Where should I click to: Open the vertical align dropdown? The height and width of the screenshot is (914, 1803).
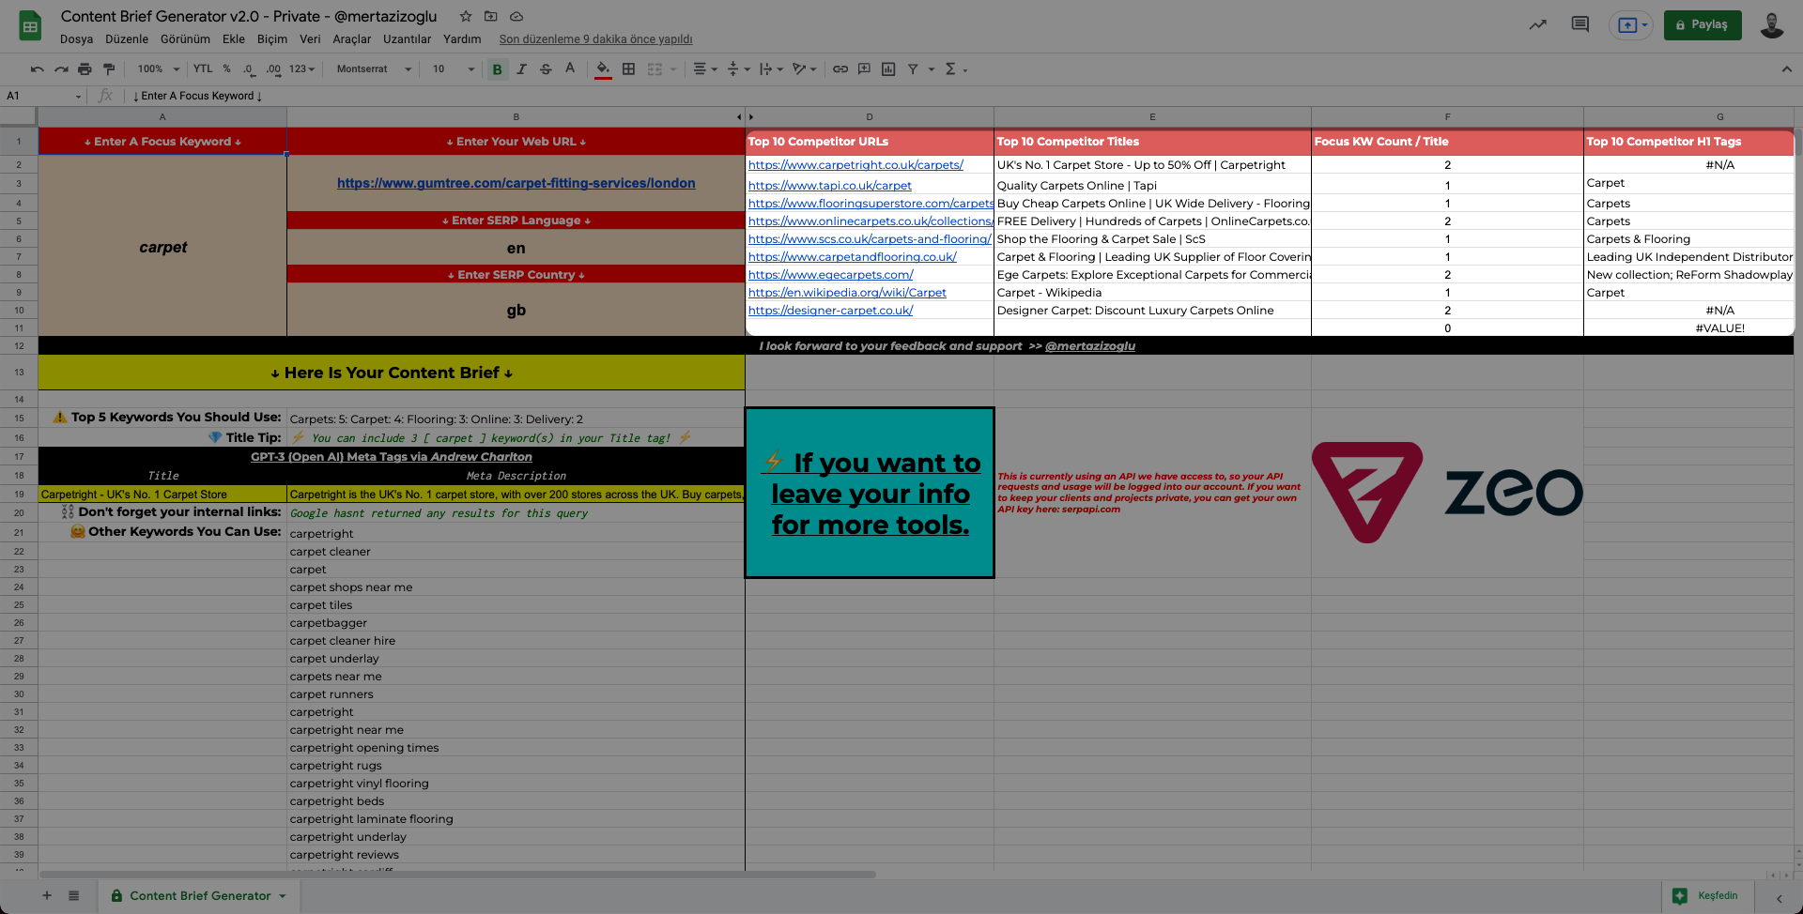tap(739, 69)
